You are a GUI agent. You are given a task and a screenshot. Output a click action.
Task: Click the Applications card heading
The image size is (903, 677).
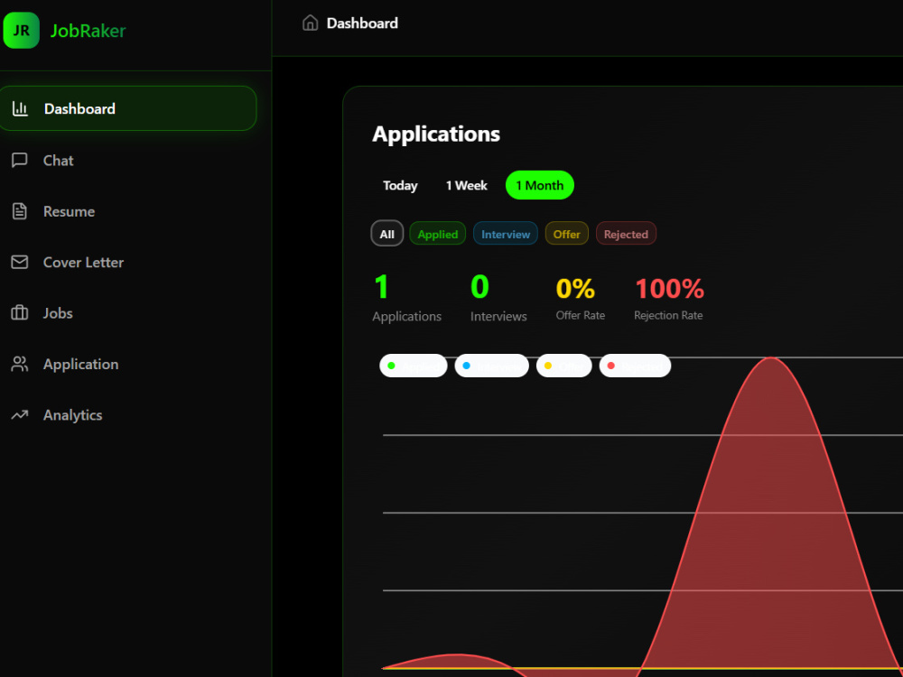coord(436,134)
